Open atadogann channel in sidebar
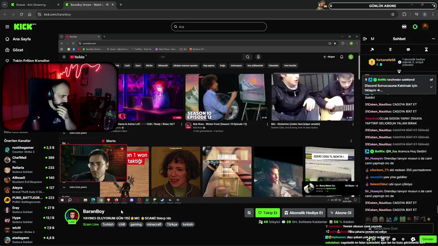438x246 pixels. point(29,240)
